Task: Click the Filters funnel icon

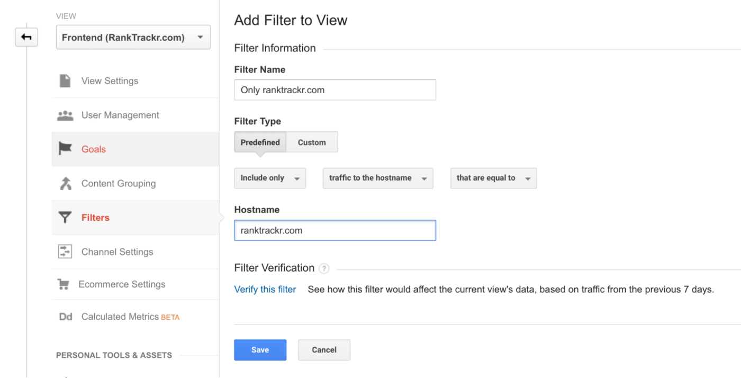Action: (x=65, y=218)
